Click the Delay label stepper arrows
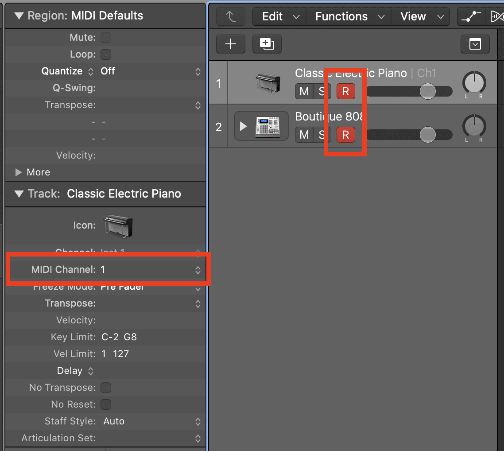The width and height of the screenshot is (504, 451). (x=91, y=371)
